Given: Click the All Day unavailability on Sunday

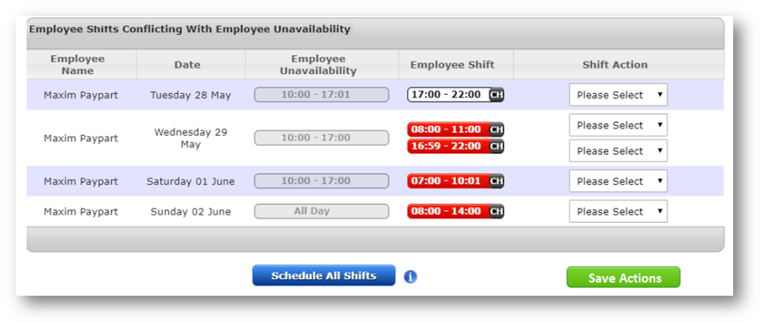Looking at the screenshot, I should (x=321, y=212).
